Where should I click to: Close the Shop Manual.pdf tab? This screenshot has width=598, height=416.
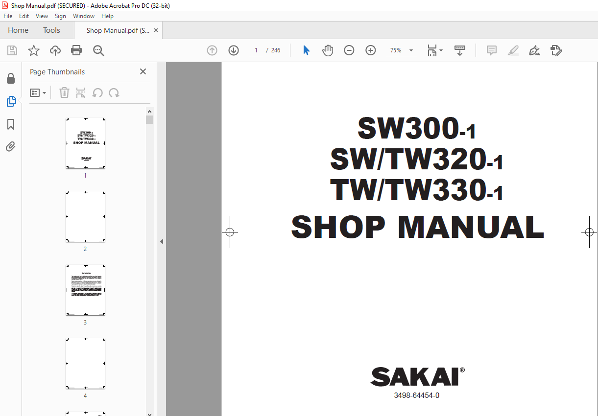156,30
